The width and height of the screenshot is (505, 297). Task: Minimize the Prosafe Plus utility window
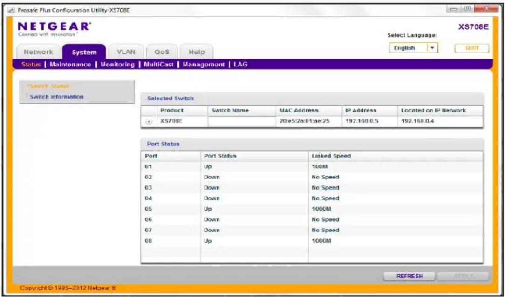point(454,10)
